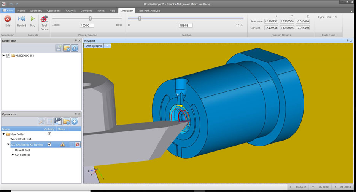Click the red delete icon on XZC operation
The width and height of the screenshot is (356, 192).
78,145
